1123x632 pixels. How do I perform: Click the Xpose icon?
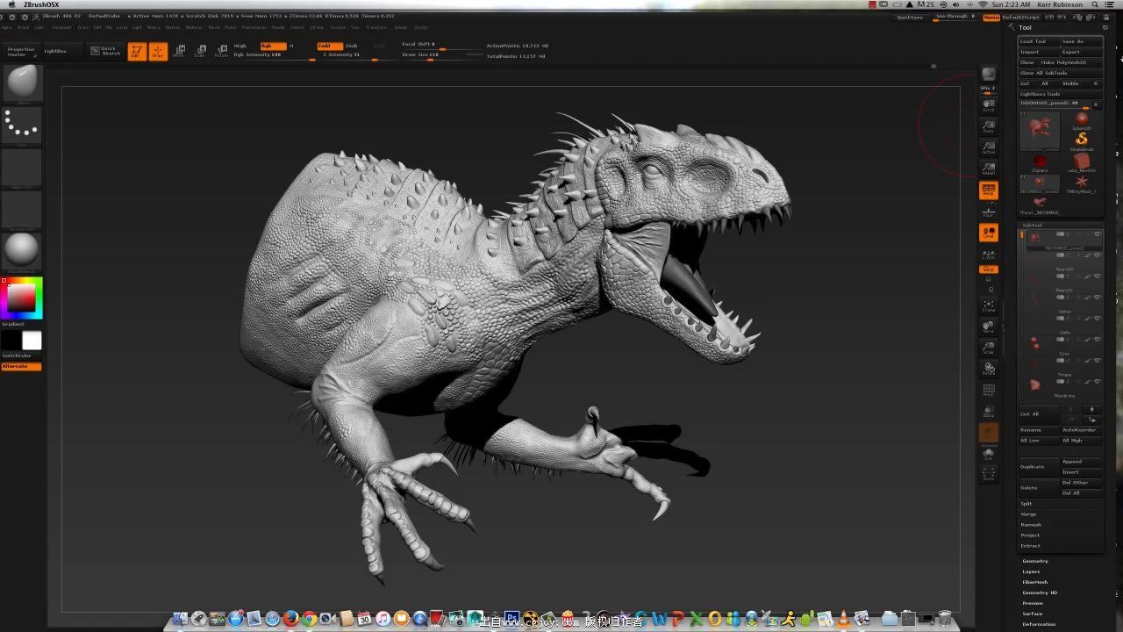pyautogui.click(x=989, y=475)
